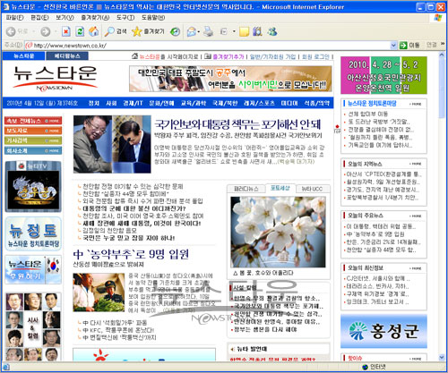Click the address bar URL field

click(x=209, y=46)
